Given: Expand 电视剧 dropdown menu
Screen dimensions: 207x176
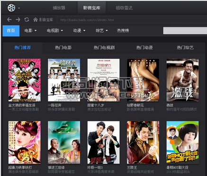Looking at the screenshot, I should [x=55, y=31].
